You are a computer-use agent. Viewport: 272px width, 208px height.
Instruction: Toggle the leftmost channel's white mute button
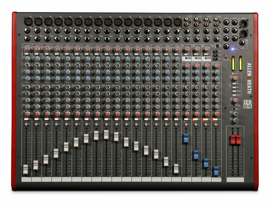pos(26,119)
